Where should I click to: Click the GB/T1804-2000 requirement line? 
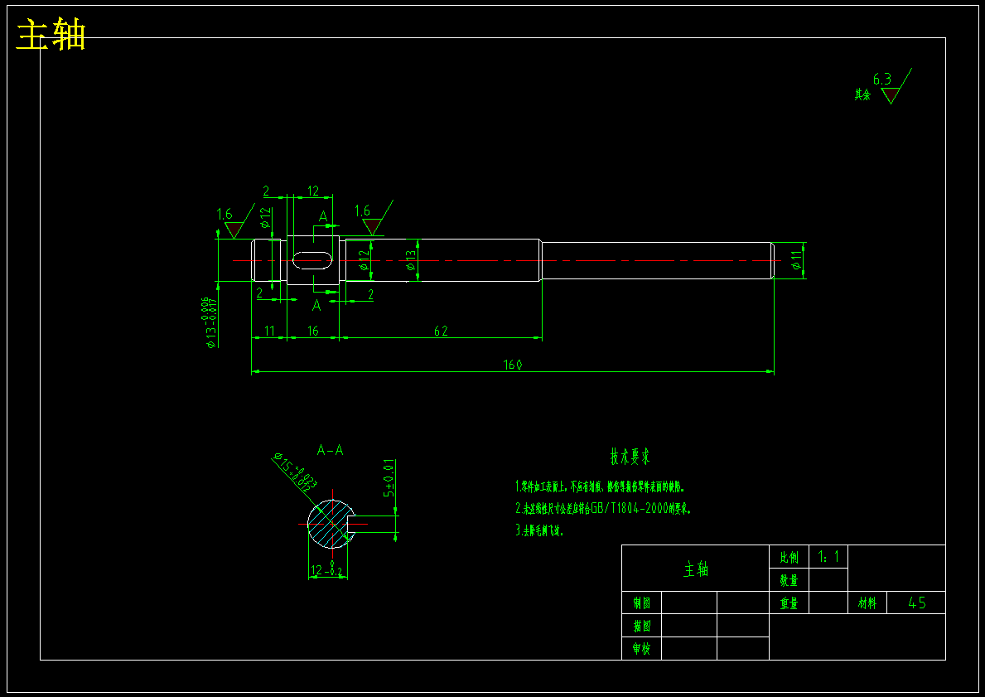click(x=603, y=508)
